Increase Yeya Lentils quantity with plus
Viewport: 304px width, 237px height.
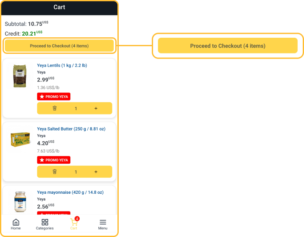click(x=96, y=109)
